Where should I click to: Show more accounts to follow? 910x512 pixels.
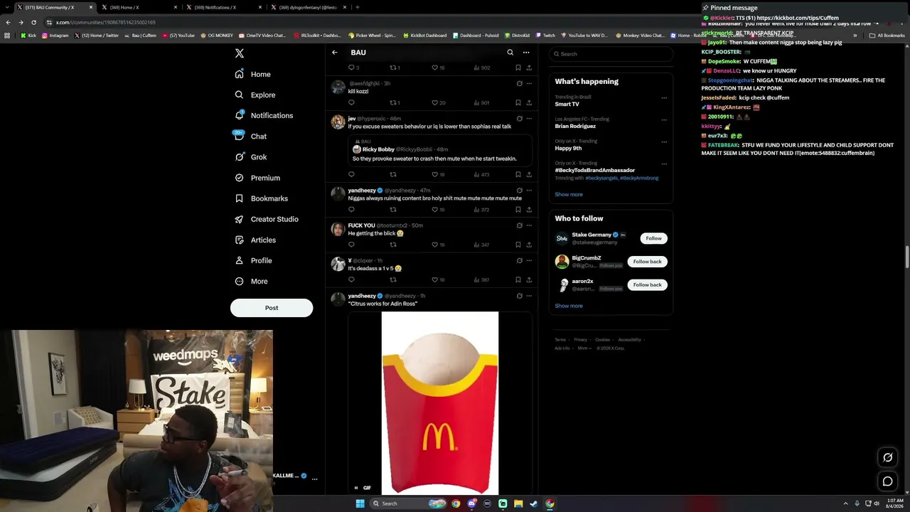pyautogui.click(x=569, y=306)
